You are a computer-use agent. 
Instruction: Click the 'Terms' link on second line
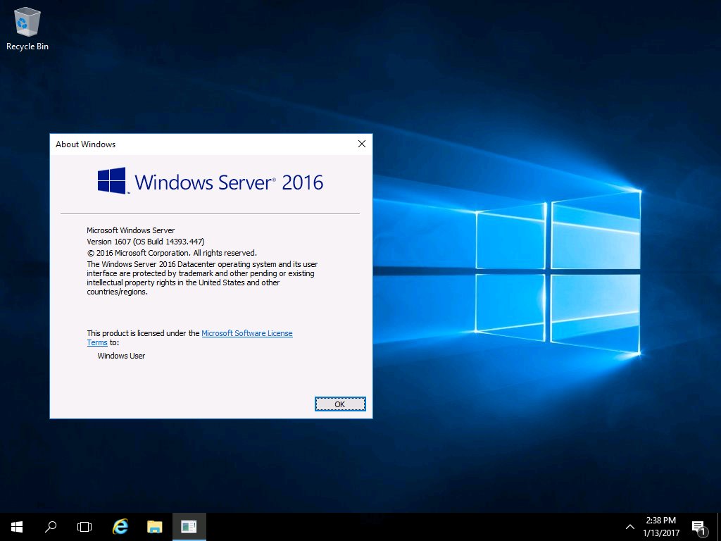(x=97, y=342)
